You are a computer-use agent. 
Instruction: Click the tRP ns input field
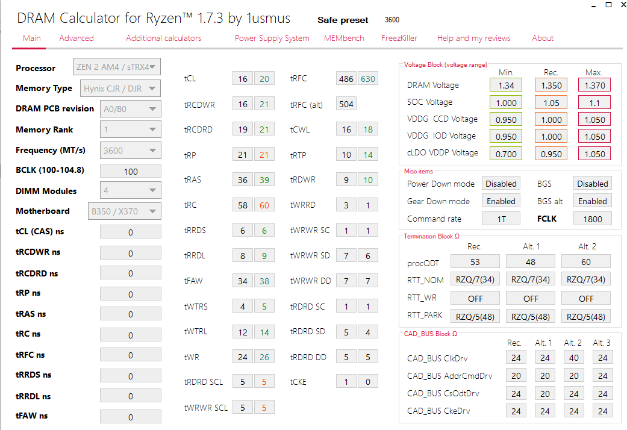coord(130,294)
